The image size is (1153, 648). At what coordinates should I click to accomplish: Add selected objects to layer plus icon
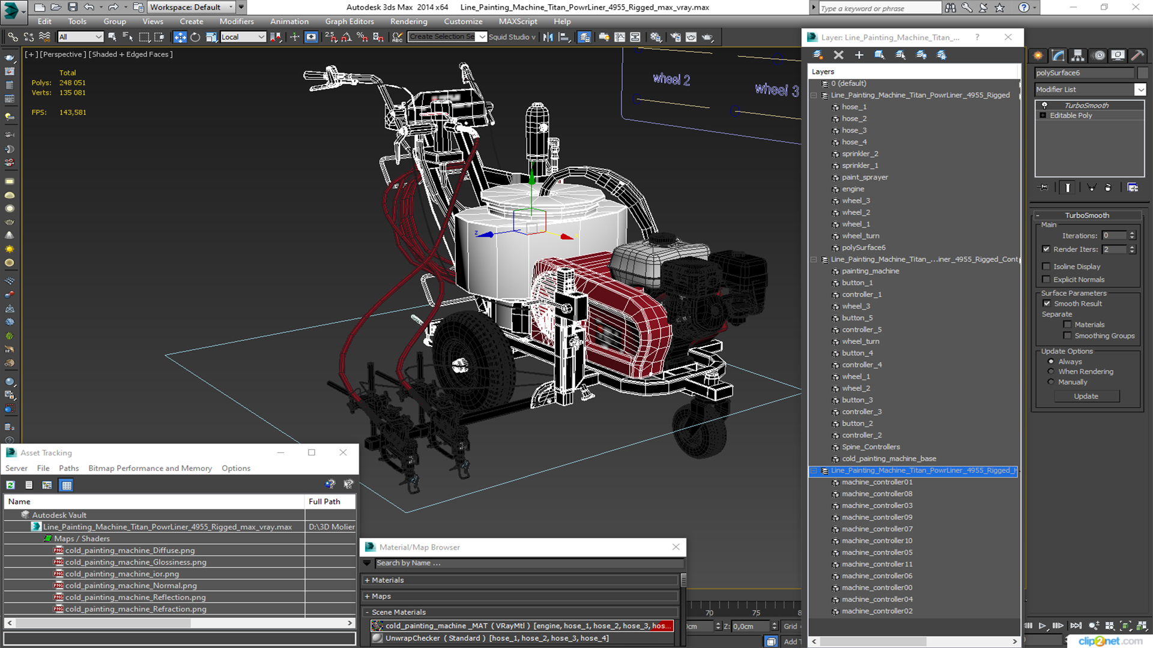coord(859,55)
